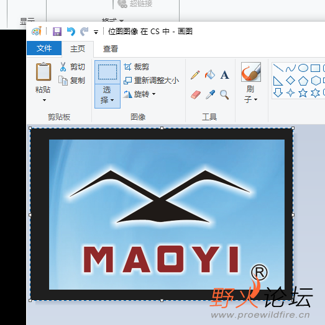
Task: Pick the Eraser tool
Action: pos(195,95)
